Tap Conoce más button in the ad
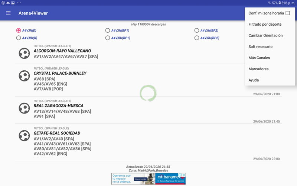 coord(140,179)
